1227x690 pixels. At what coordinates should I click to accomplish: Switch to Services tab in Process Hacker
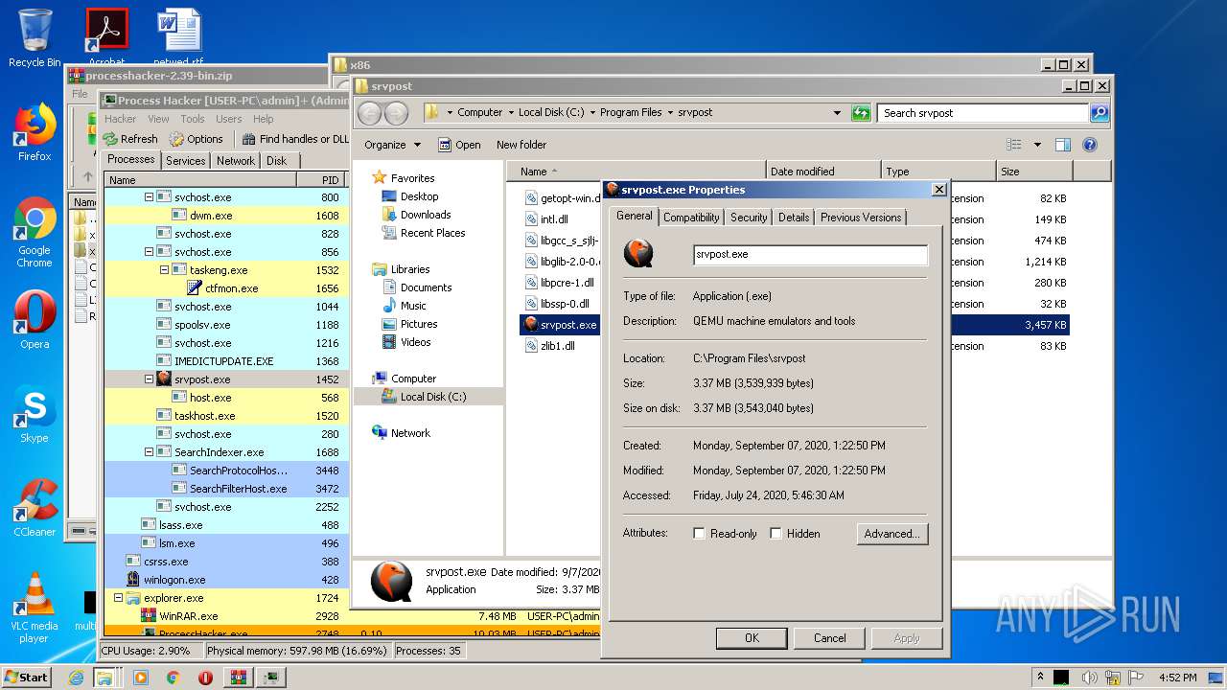click(x=186, y=161)
